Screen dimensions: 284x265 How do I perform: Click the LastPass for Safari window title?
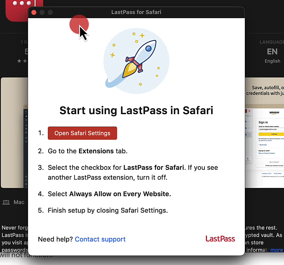136,12
